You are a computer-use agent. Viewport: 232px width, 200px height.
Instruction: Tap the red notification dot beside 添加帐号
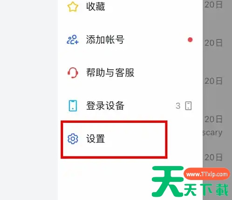click(190, 40)
